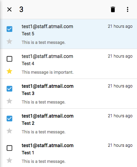Uncheck the Test 2 message checkbox

coord(9,119)
